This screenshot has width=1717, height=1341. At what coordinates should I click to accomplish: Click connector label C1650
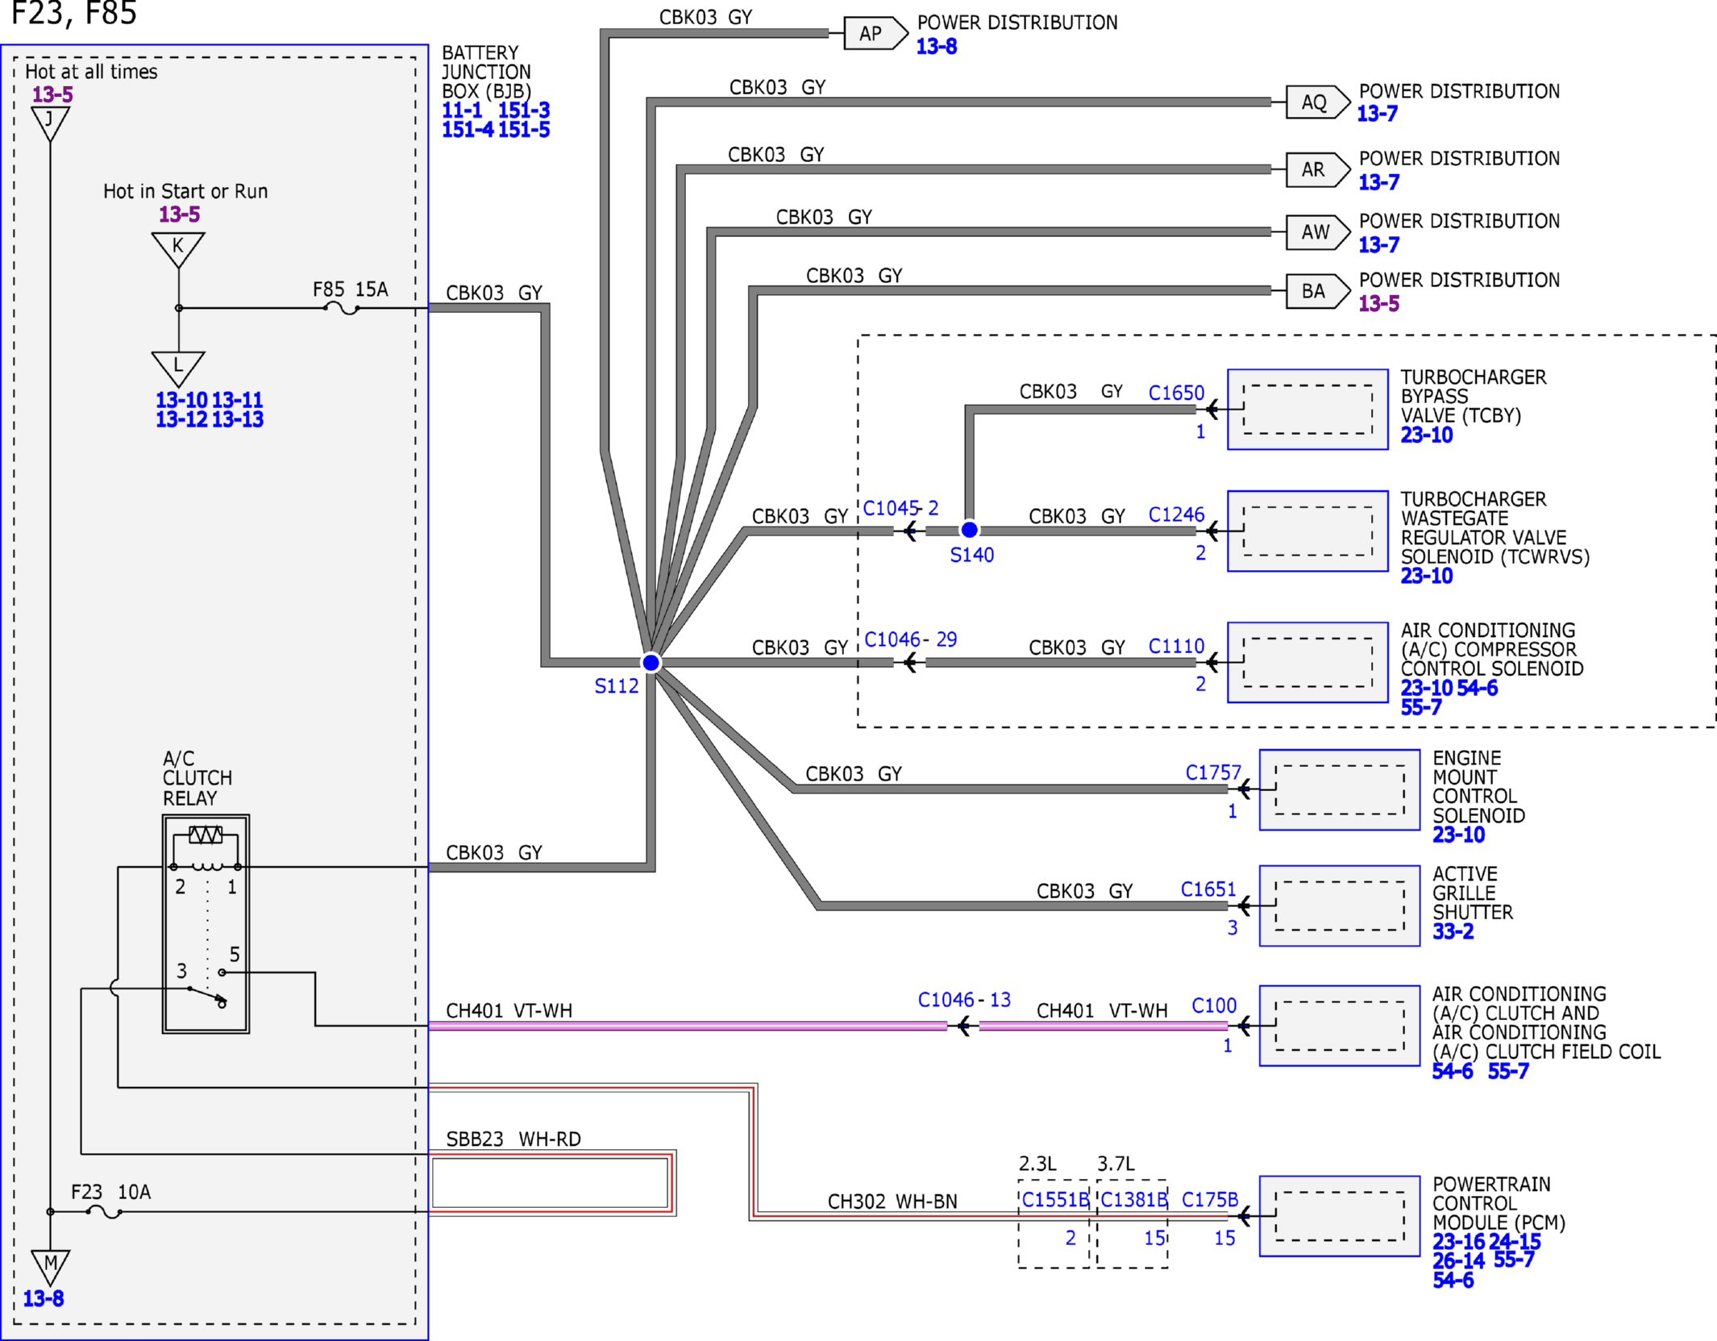coord(1177,393)
